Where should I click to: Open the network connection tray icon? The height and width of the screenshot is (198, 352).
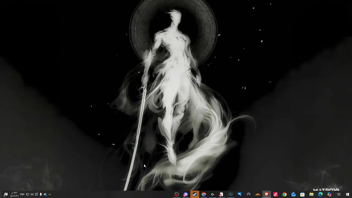point(28,194)
